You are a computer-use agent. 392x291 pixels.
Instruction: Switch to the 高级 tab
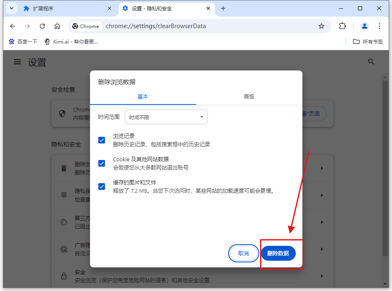tap(249, 97)
